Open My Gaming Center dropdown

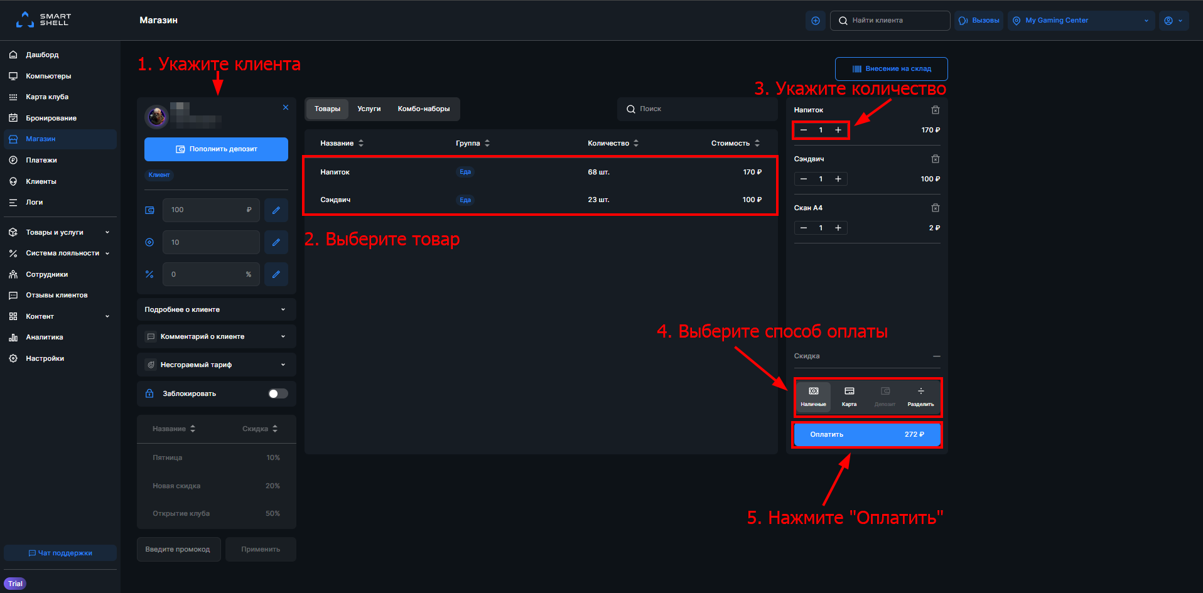click(x=1081, y=21)
